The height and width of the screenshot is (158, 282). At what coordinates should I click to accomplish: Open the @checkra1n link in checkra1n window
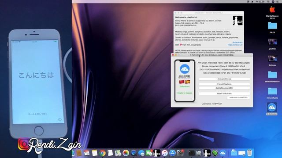237,43
